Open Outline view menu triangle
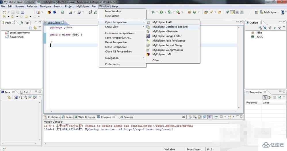The height and width of the screenshot is (151, 287). (284, 27)
